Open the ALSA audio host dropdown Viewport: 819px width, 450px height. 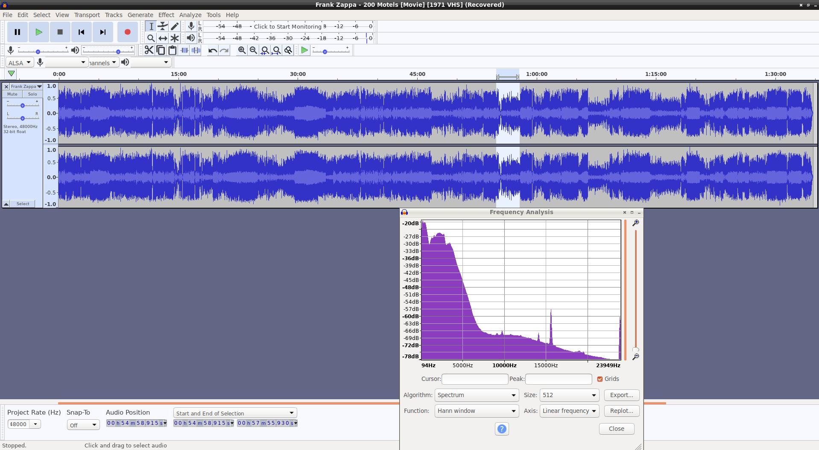point(20,63)
